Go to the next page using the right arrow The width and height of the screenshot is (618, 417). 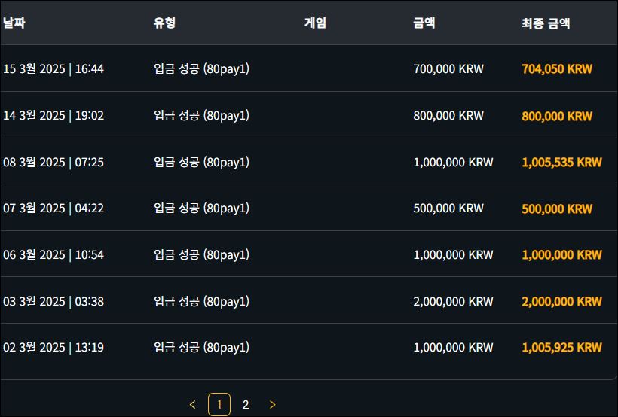click(x=272, y=404)
